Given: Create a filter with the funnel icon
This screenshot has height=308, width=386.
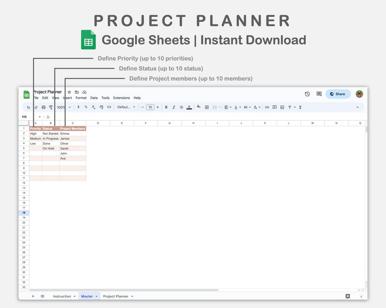Looking at the screenshot, I should coord(290,107).
